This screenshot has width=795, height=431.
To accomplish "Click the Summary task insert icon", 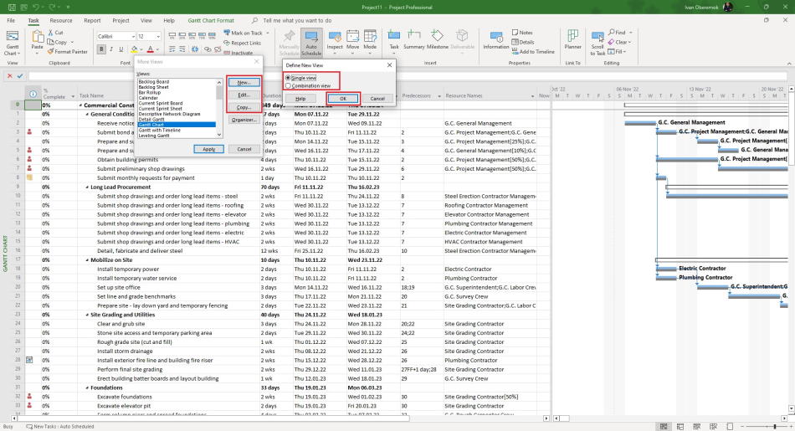I will click(x=413, y=35).
